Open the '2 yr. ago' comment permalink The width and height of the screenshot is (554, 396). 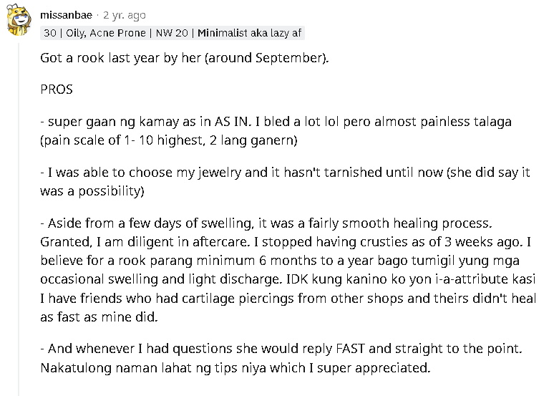tap(124, 16)
